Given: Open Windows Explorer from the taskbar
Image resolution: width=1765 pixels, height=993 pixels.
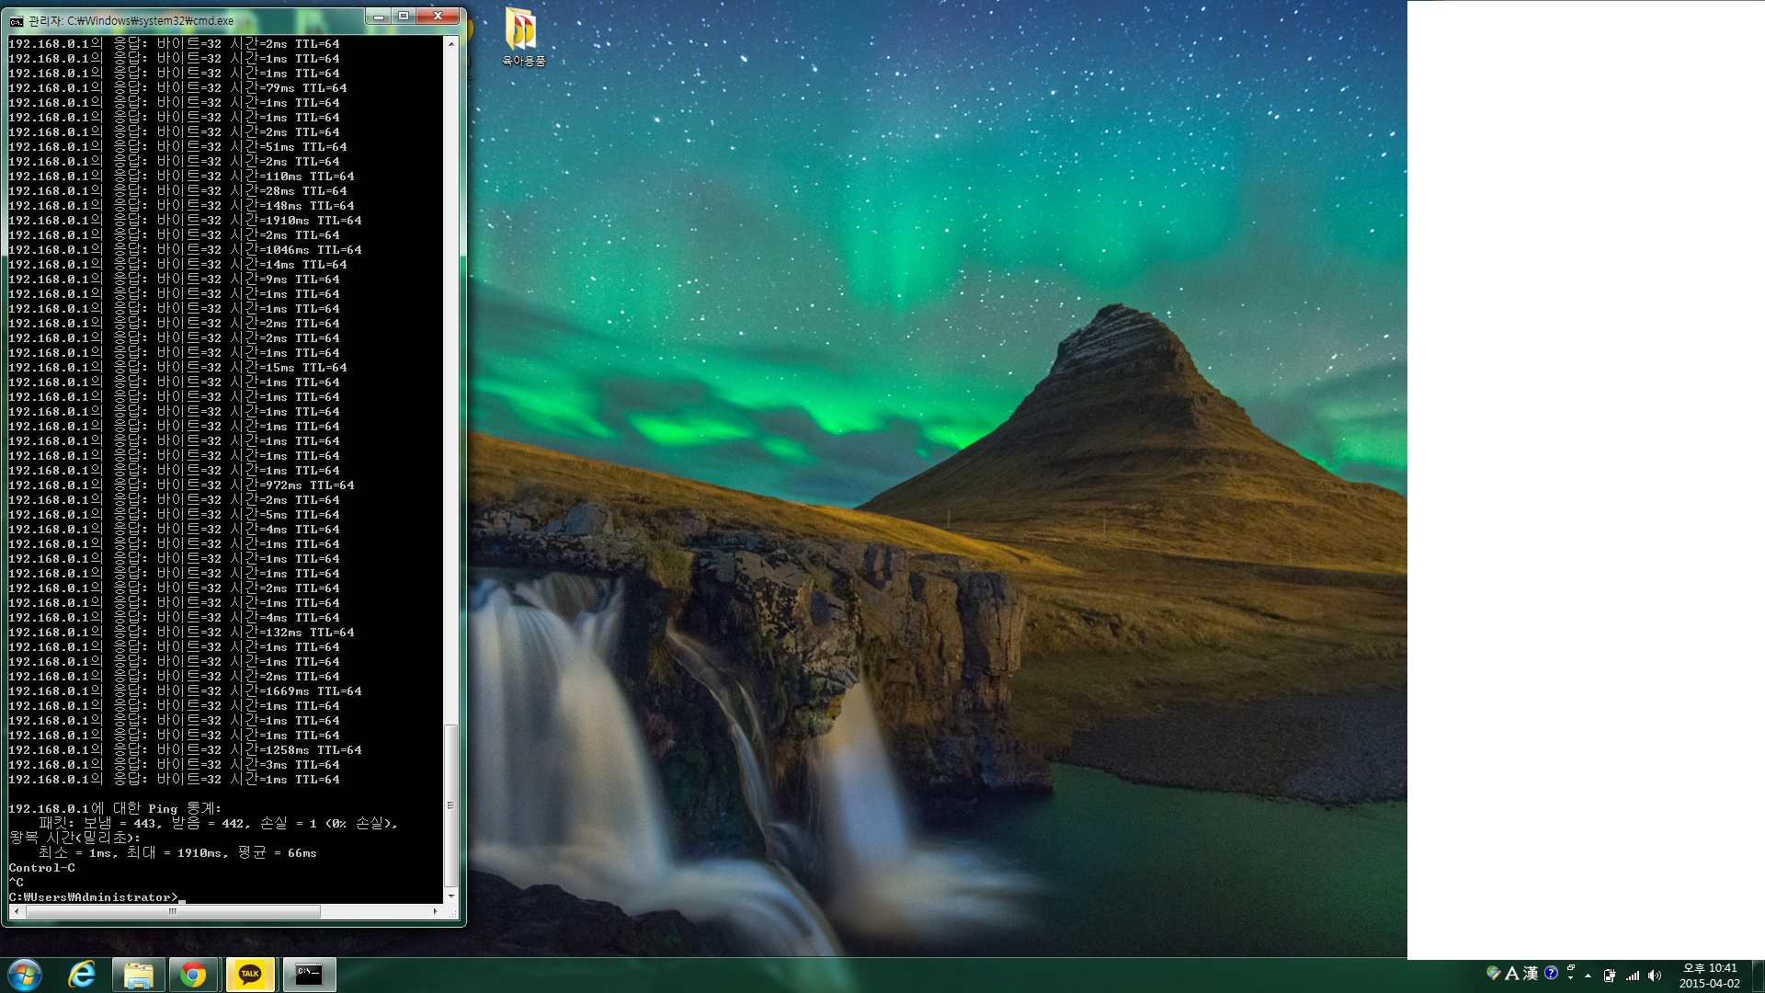Looking at the screenshot, I should pyautogui.click(x=139, y=975).
